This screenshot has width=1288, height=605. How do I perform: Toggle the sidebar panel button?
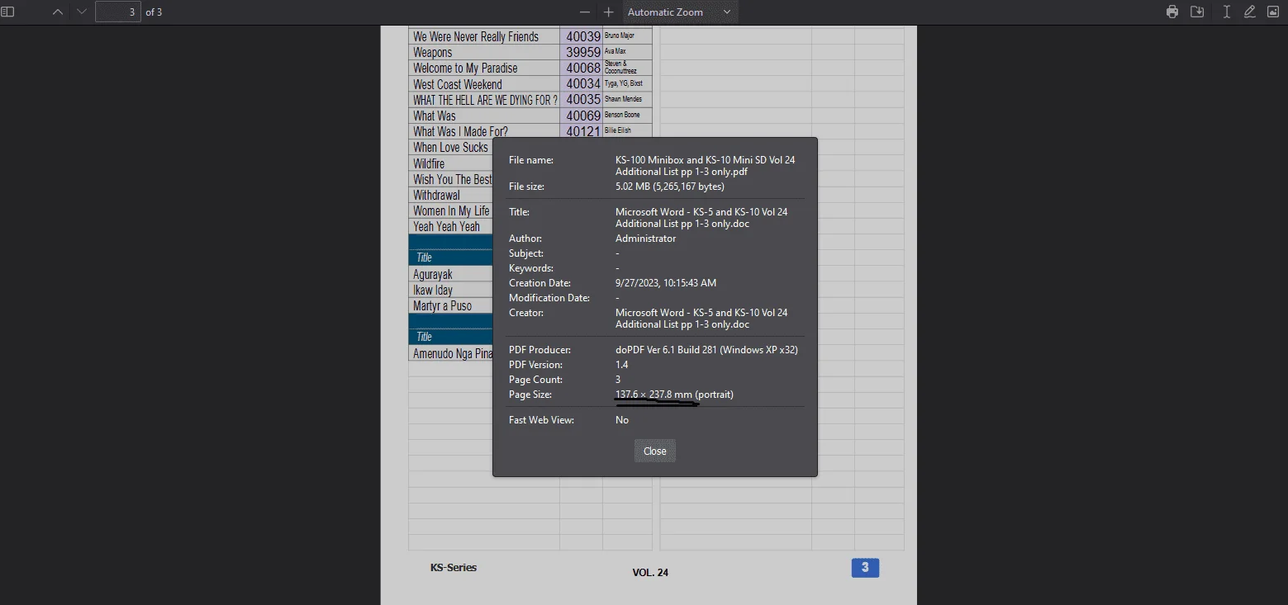click(x=8, y=12)
